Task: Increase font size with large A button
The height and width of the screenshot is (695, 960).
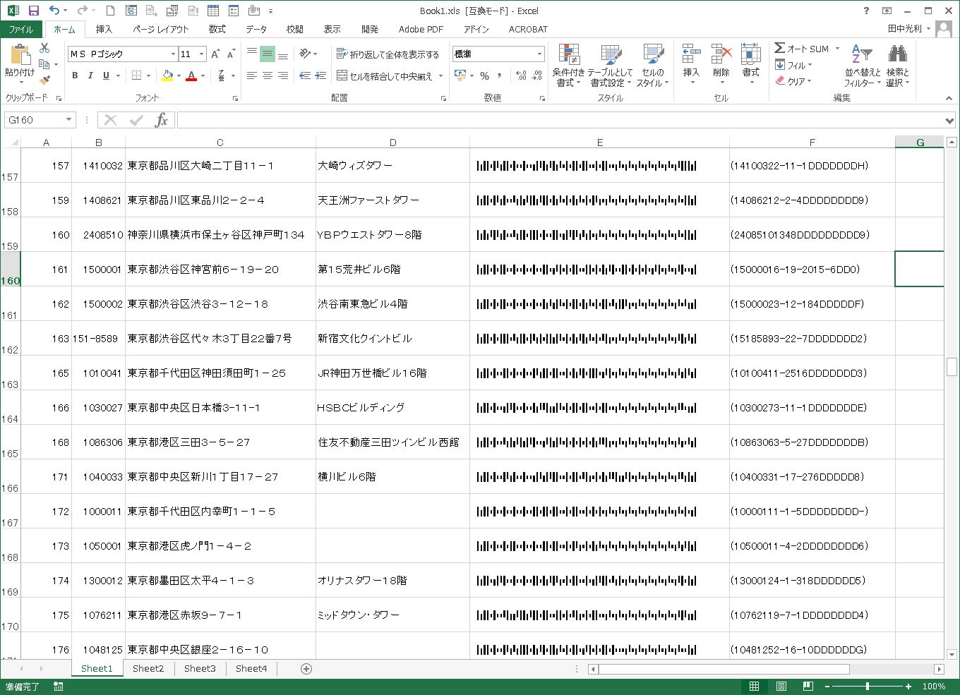Action: coord(215,54)
